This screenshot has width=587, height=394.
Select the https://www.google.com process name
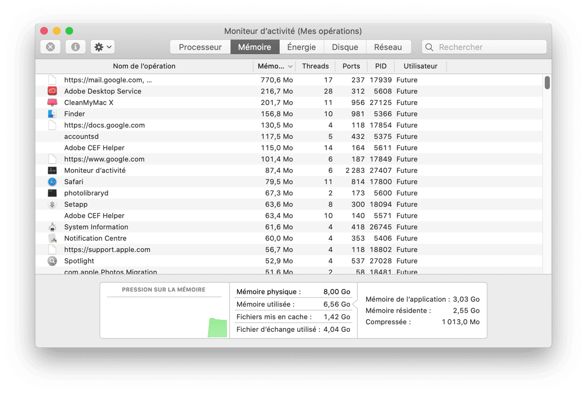(x=104, y=159)
